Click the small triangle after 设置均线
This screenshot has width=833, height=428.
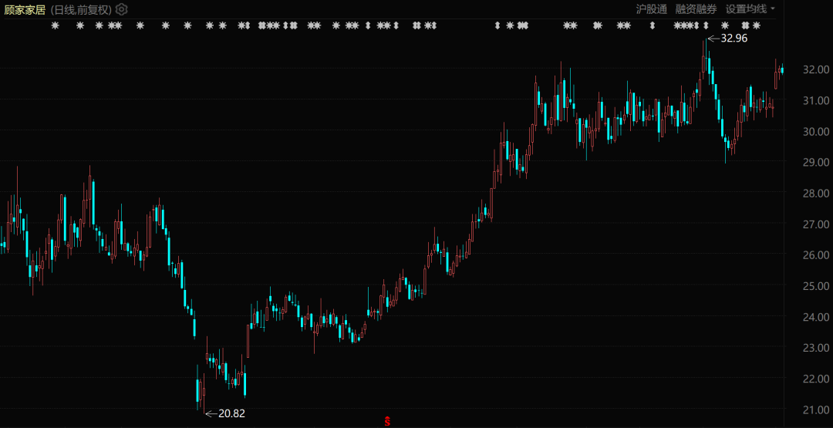pos(774,9)
